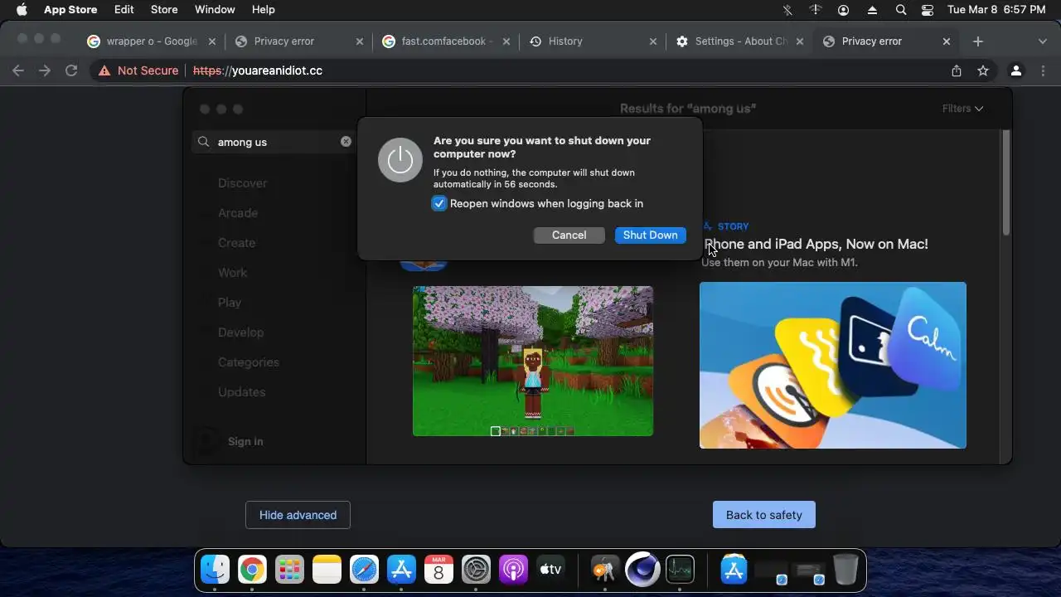Open Control Center from the menu bar

928,10
